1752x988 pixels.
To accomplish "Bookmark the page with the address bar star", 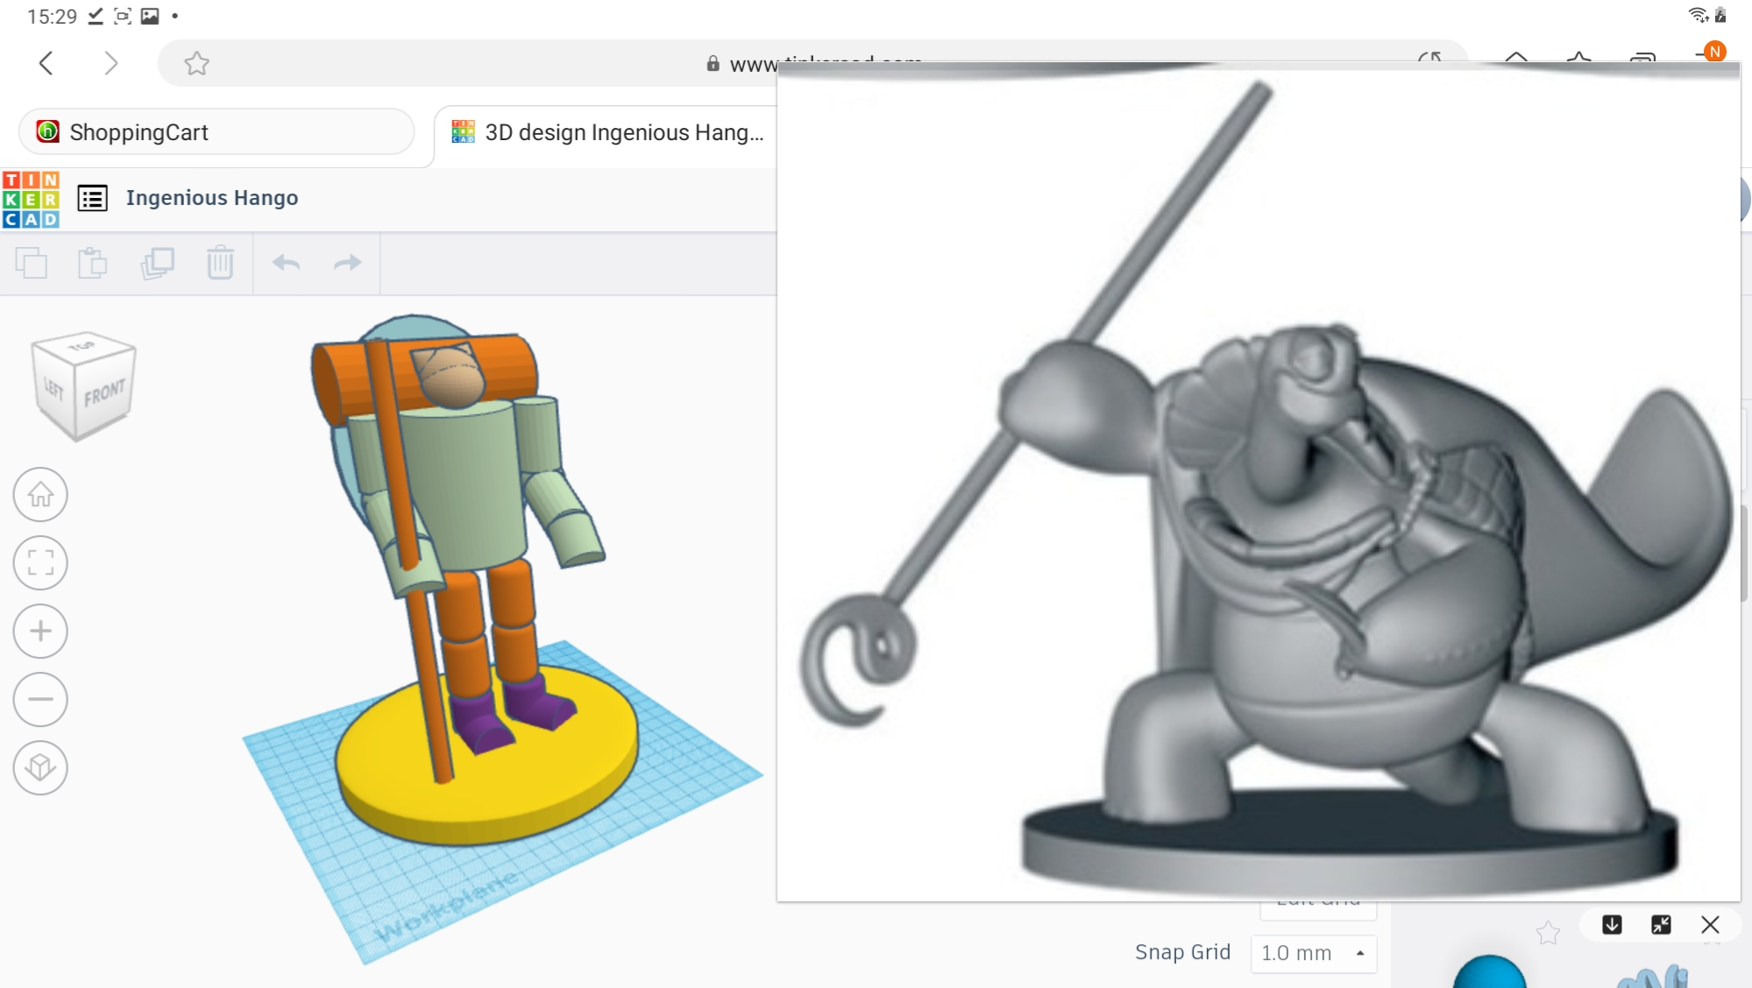I will 196,63.
